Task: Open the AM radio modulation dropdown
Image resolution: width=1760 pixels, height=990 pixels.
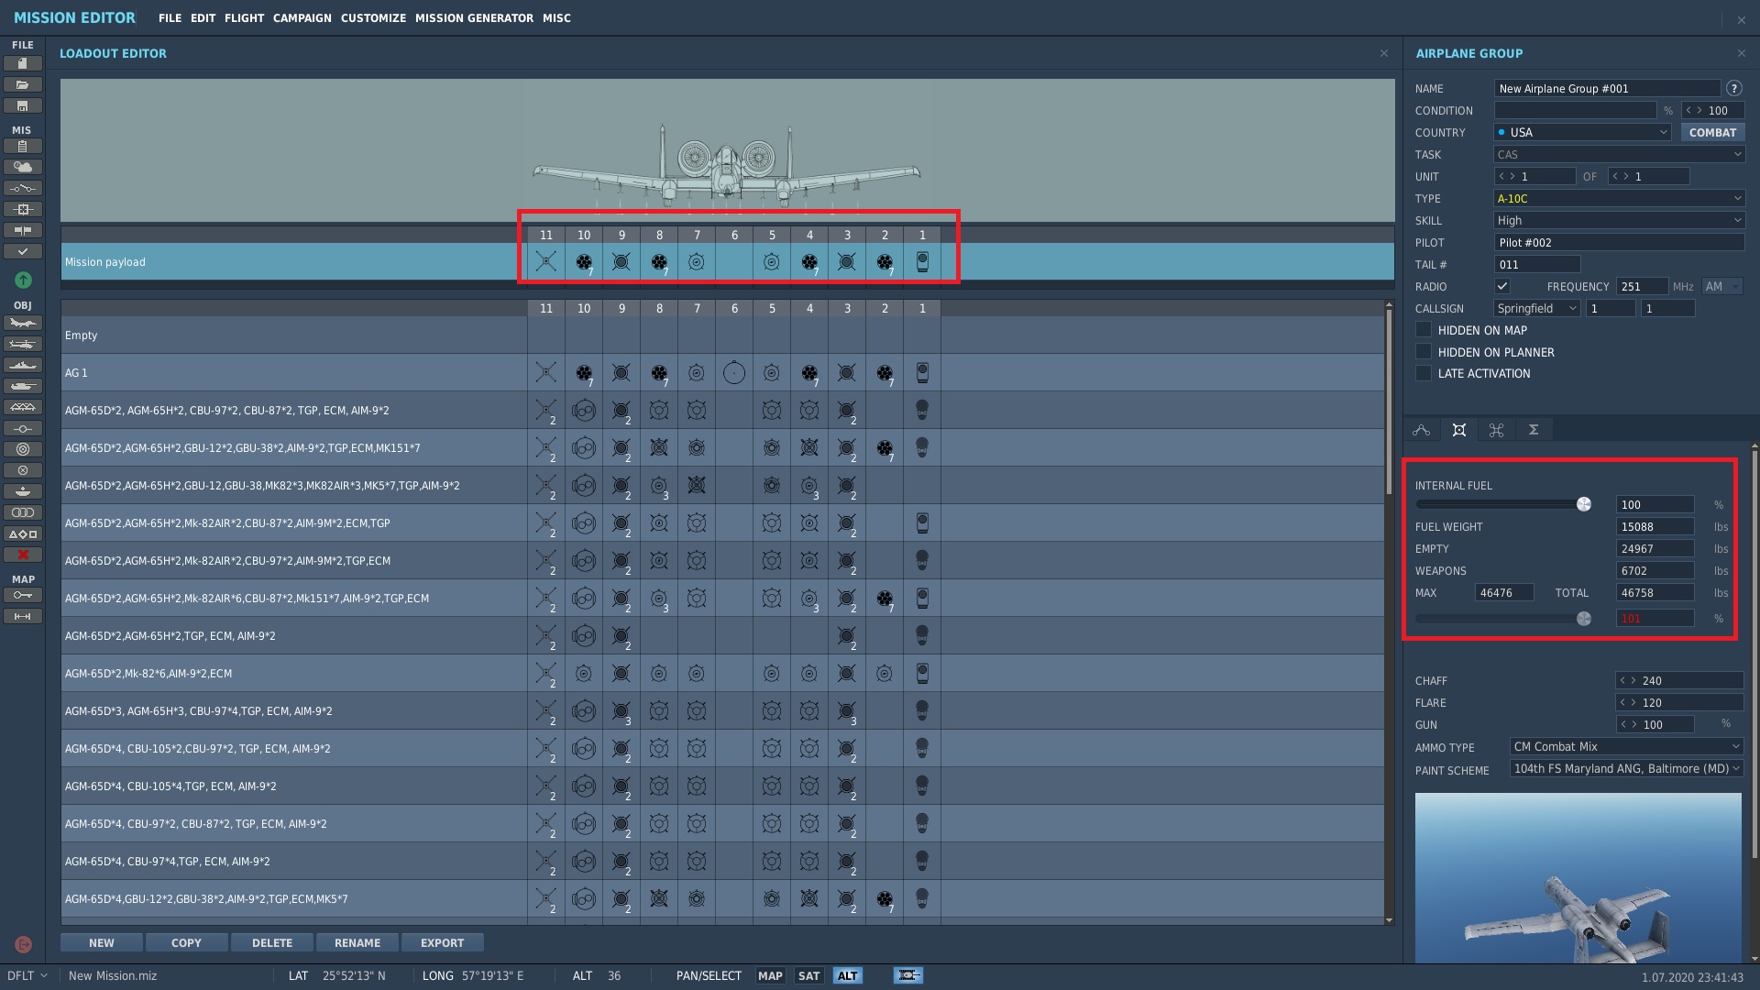Action: pos(1722,286)
